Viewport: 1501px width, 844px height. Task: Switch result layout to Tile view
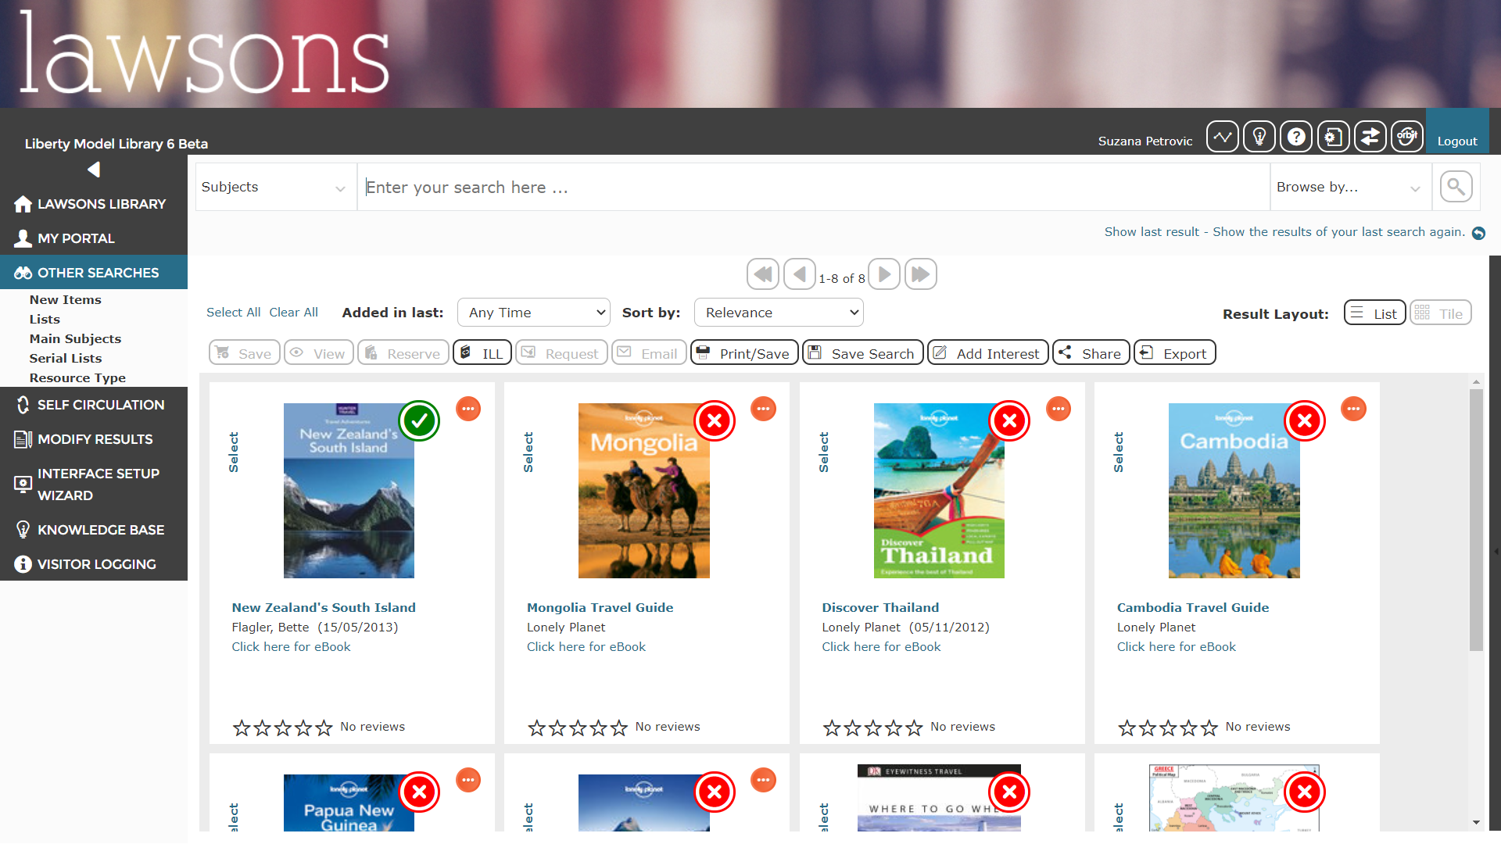(1440, 312)
